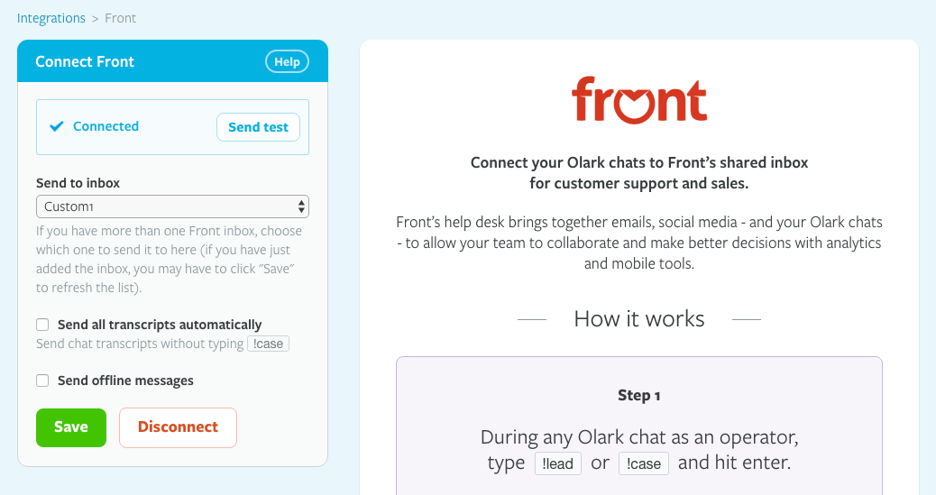Click the Front logo image
The height and width of the screenshot is (495, 936).
coord(638,100)
